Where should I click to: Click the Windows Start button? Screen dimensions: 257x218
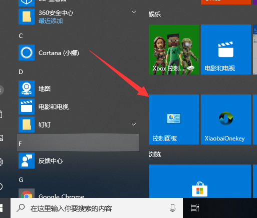(x=2, y=208)
